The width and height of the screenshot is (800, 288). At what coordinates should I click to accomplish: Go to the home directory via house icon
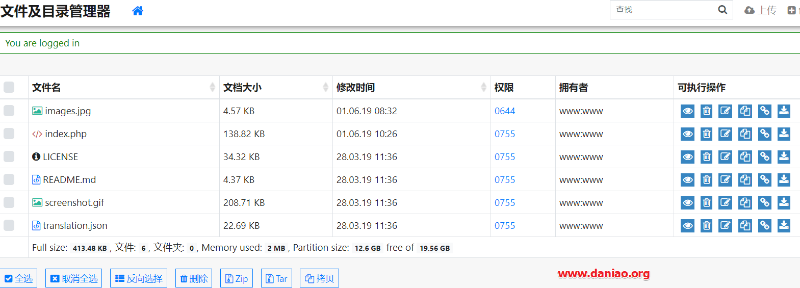pos(138,11)
